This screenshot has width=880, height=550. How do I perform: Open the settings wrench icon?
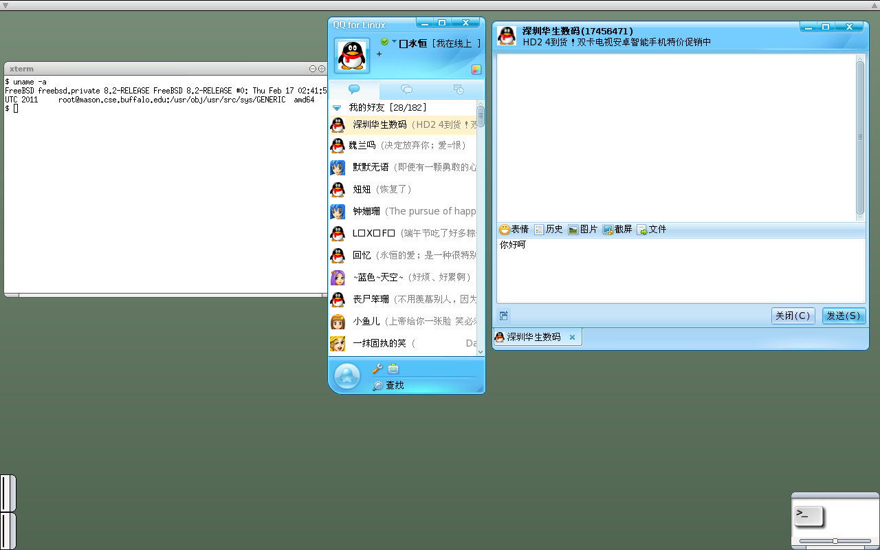pyautogui.click(x=377, y=368)
